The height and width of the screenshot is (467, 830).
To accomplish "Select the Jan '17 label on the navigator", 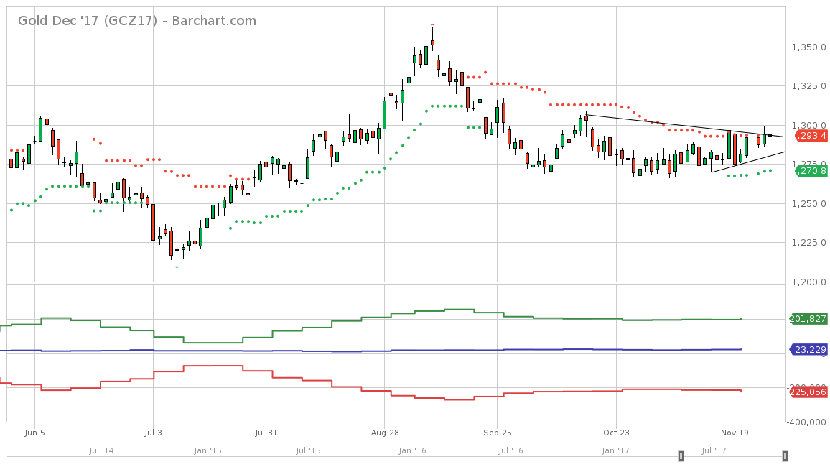I will point(614,450).
